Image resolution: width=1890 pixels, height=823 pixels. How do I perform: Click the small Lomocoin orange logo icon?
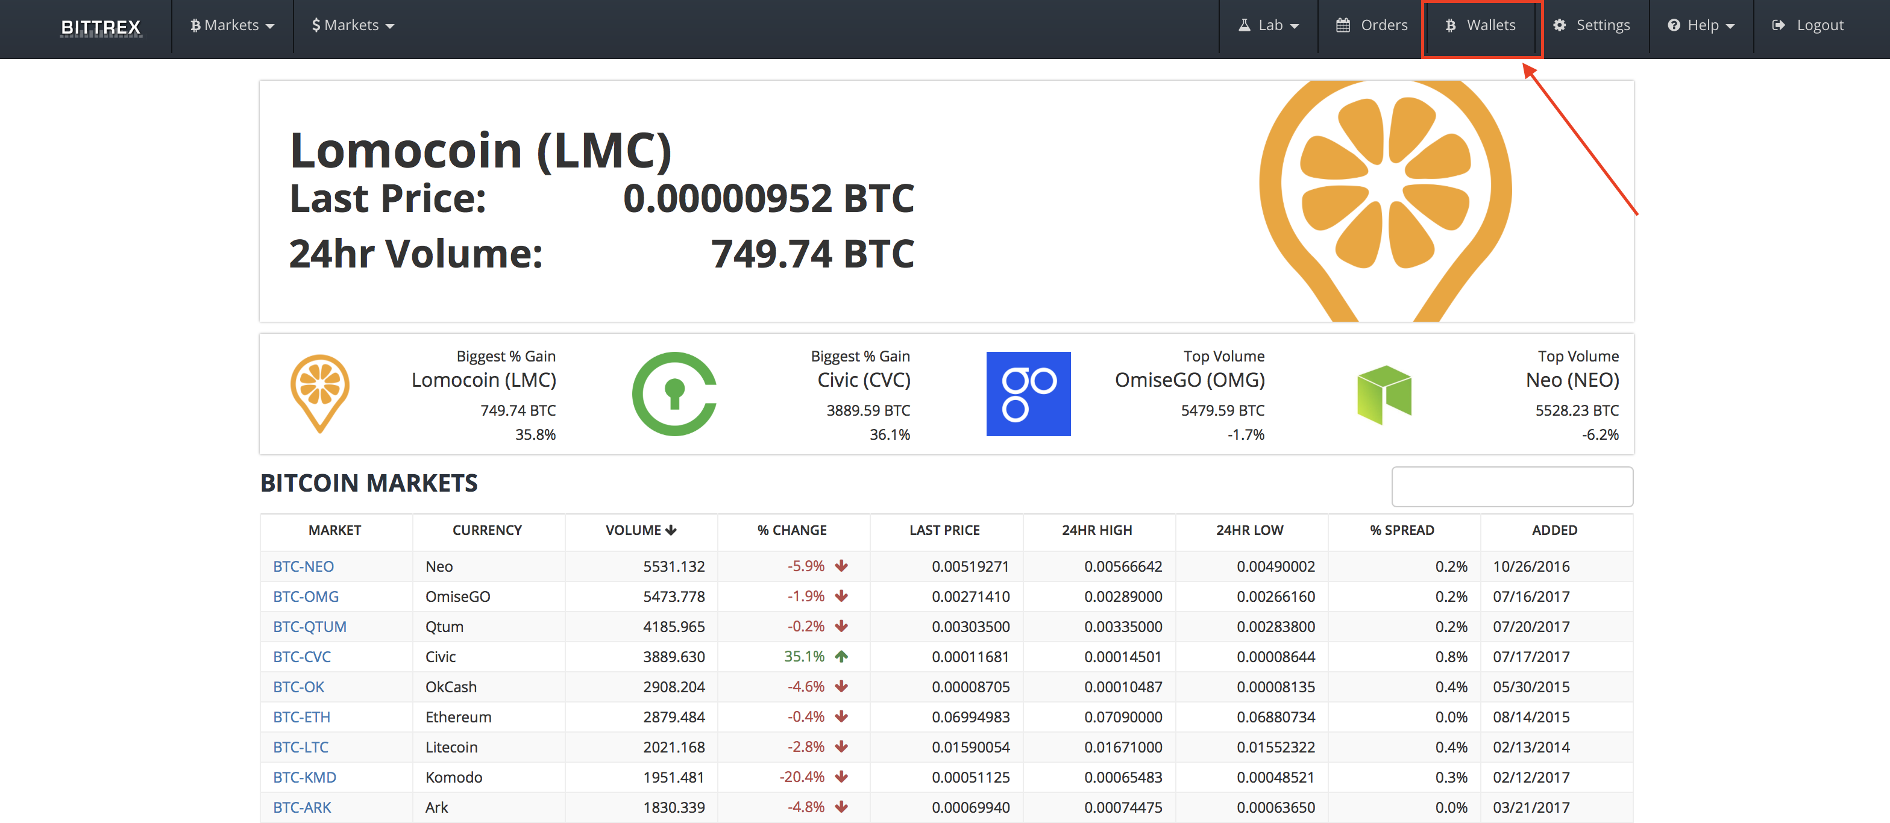[x=320, y=393]
